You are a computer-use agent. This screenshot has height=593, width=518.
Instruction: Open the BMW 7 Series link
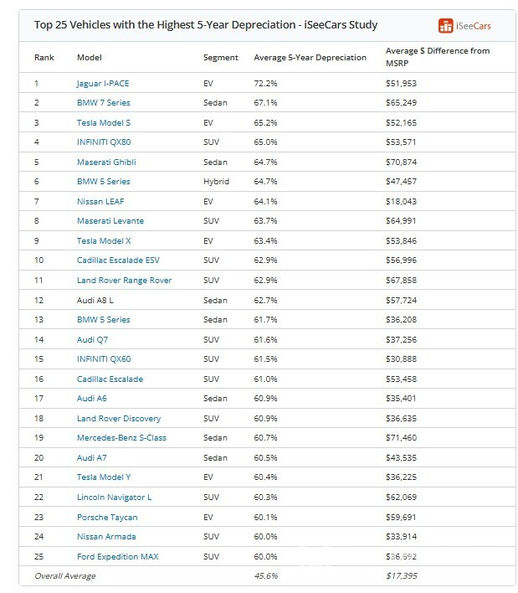pos(104,103)
